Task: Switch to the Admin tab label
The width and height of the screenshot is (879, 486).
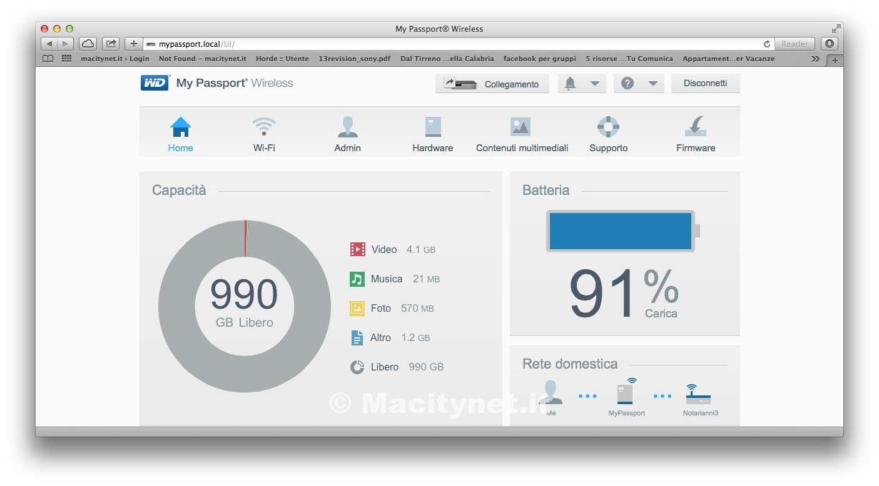Action: (x=348, y=148)
